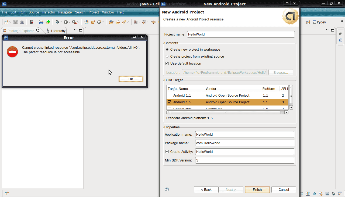The height and width of the screenshot is (197, 345).
Task: Click the Project name input field
Action: [x=241, y=34]
